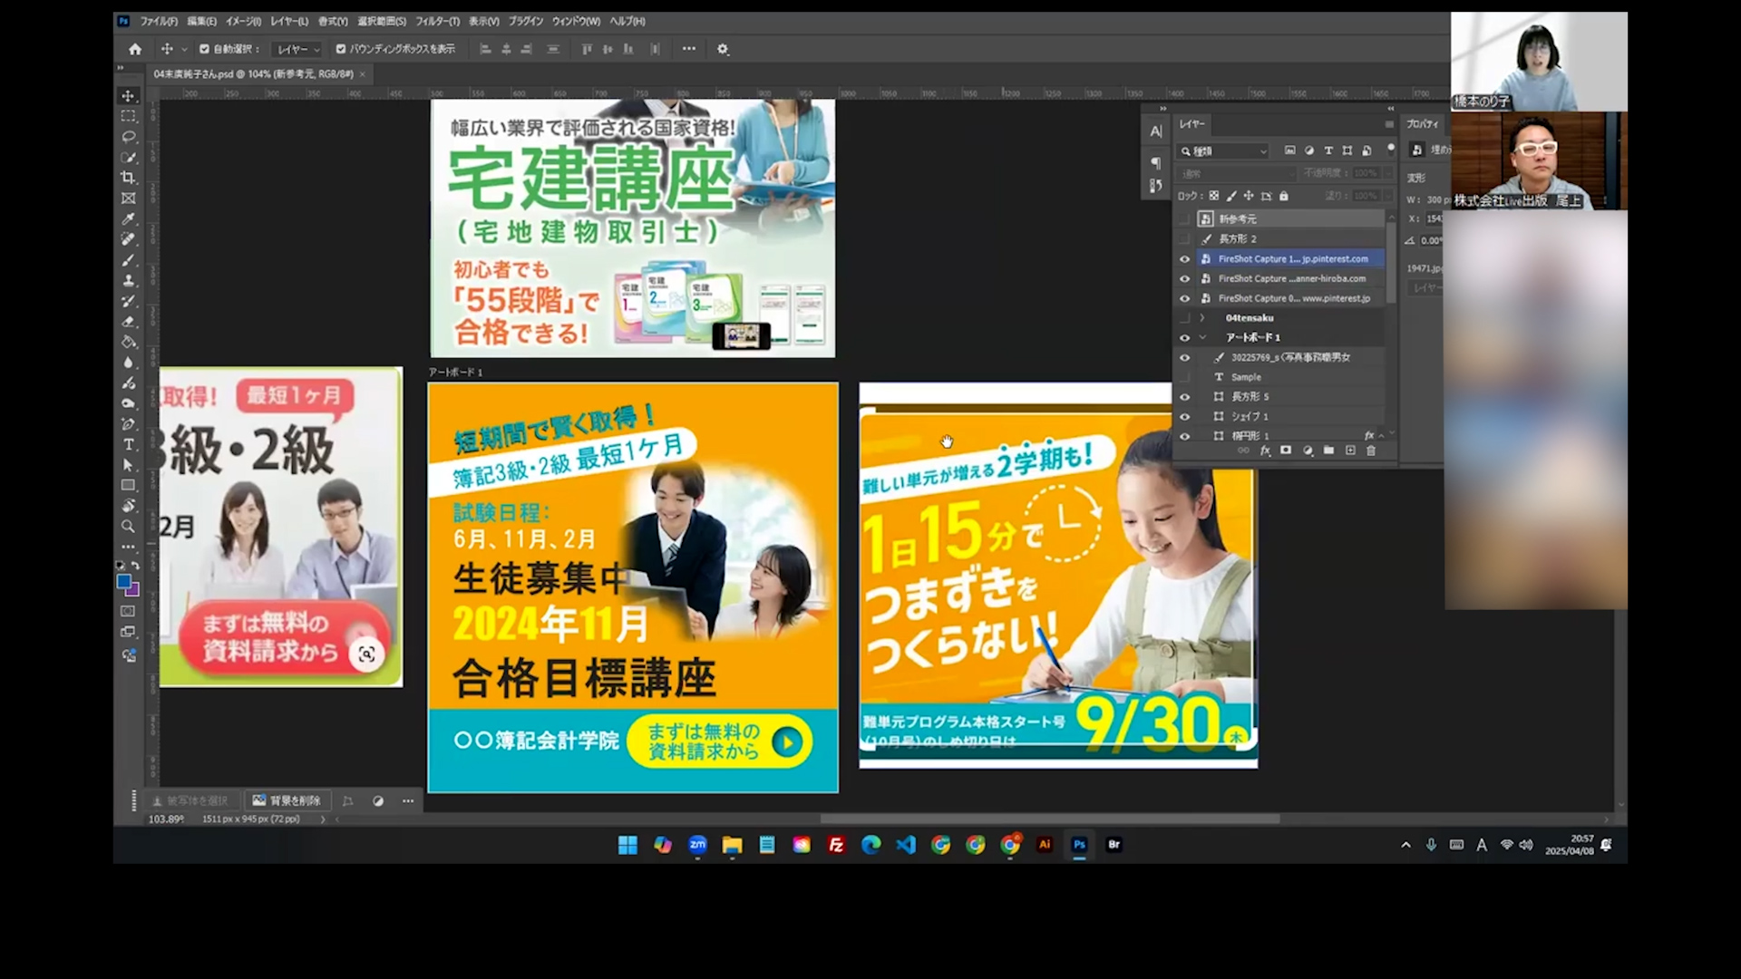Select the Clone Stamp tool

pos(128,280)
